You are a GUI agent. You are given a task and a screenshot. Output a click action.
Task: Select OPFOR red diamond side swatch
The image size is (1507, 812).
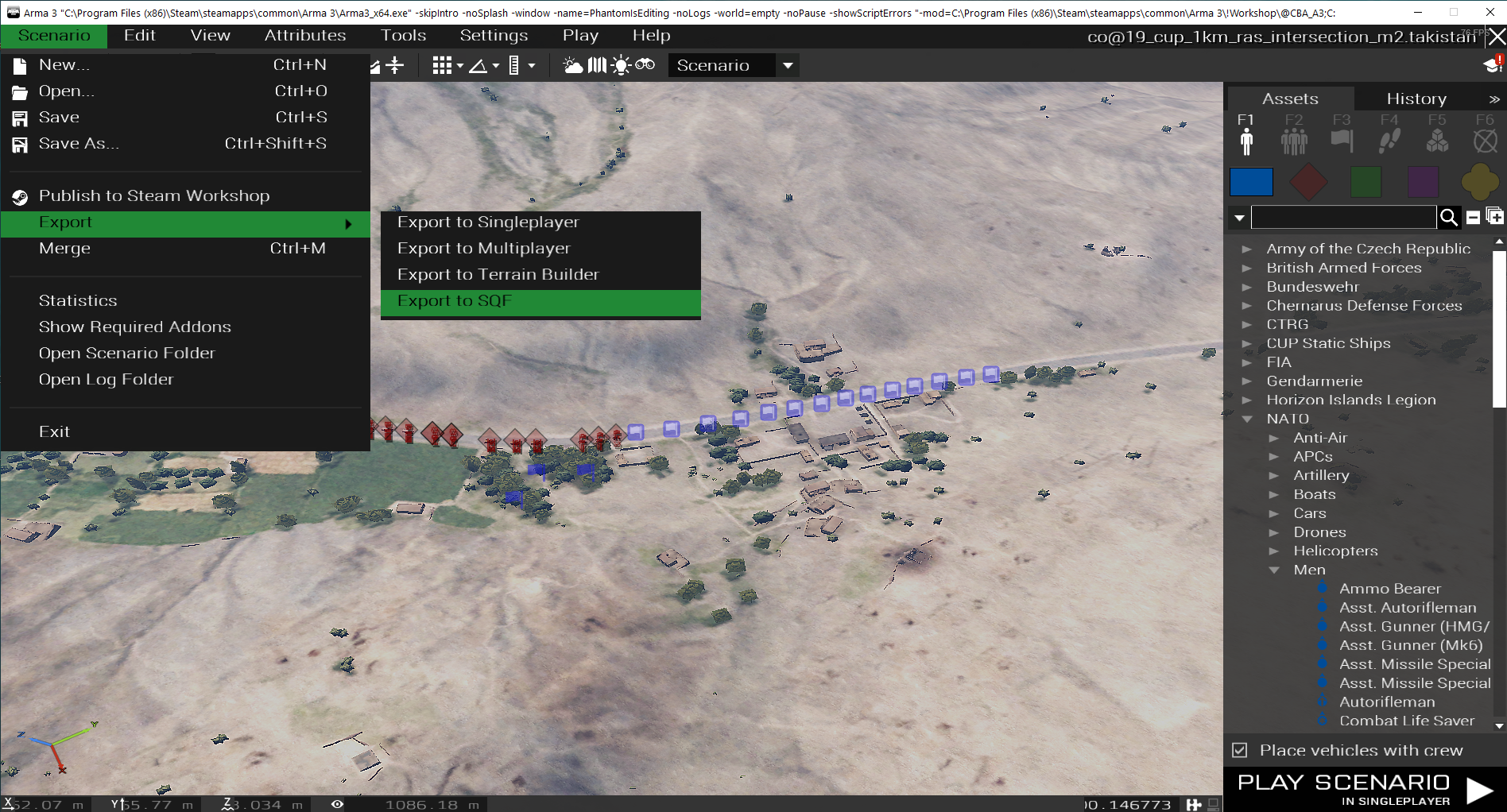(1308, 182)
